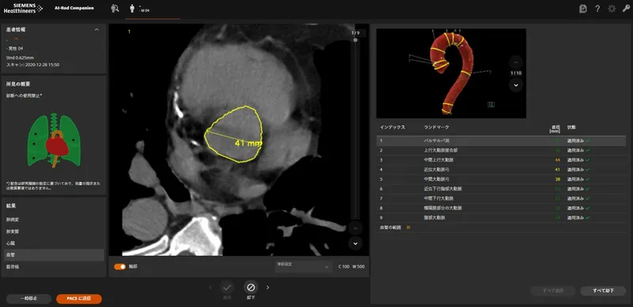Image resolution: width=633 pixels, height=307 pixels.
Task: Click the 却下 reject circle icon
Action: pyautogui.click(x=251, y=287)
